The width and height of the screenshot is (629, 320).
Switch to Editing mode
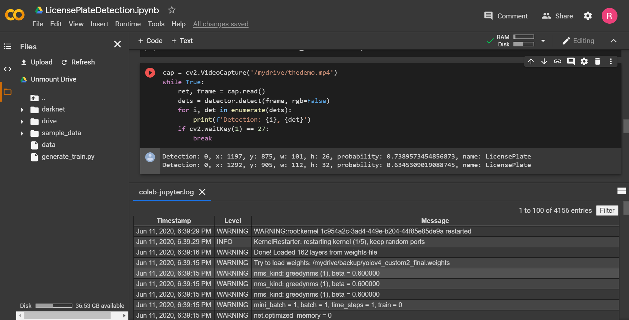click(578, 40)
